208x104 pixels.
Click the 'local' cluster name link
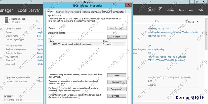tap(39, 36)
